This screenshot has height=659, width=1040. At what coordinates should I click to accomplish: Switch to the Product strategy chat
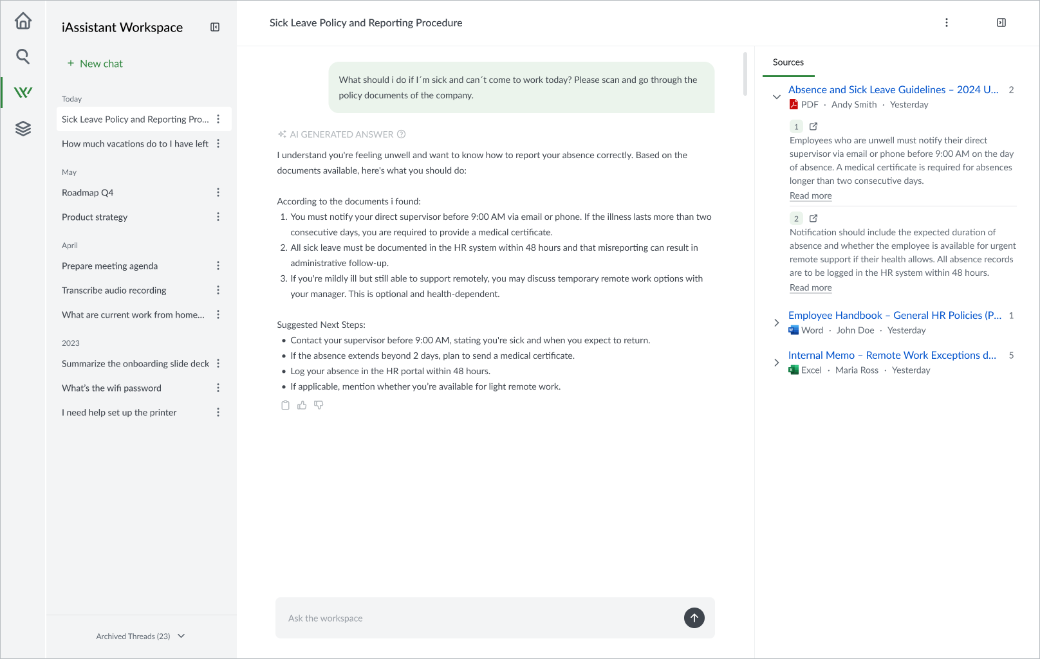tap(95, 217)
